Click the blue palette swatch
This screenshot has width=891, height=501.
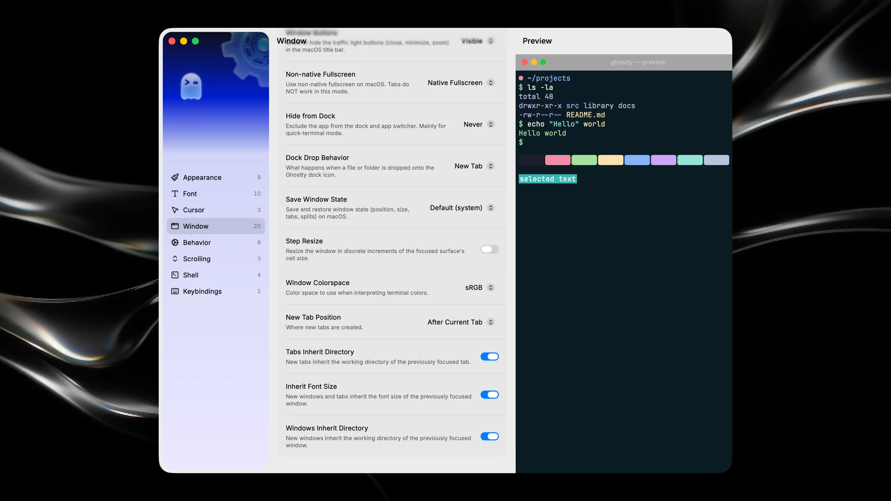[637, 160]
